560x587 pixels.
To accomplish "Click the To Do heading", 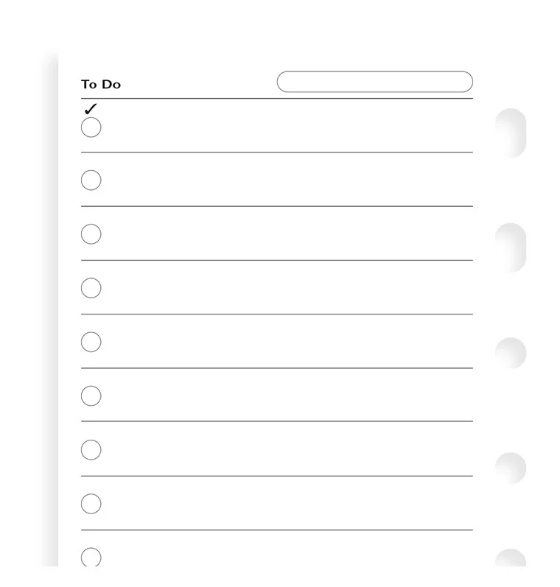I will point(101,85).
